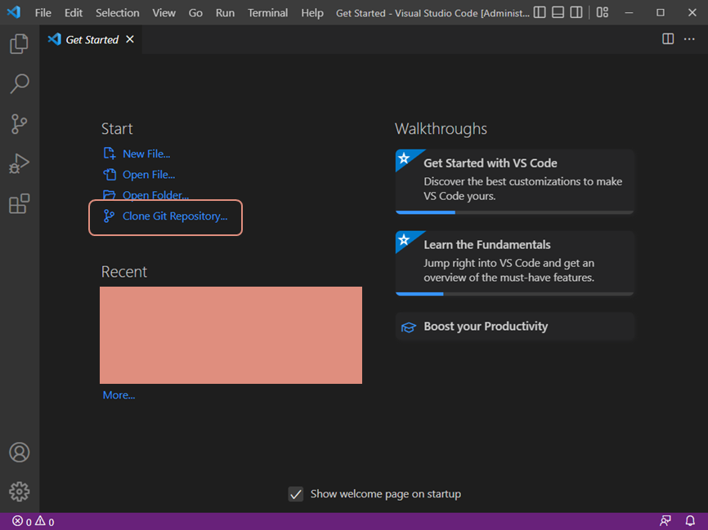
Task: Click the Open Folder icon
Action: [110, 195]
